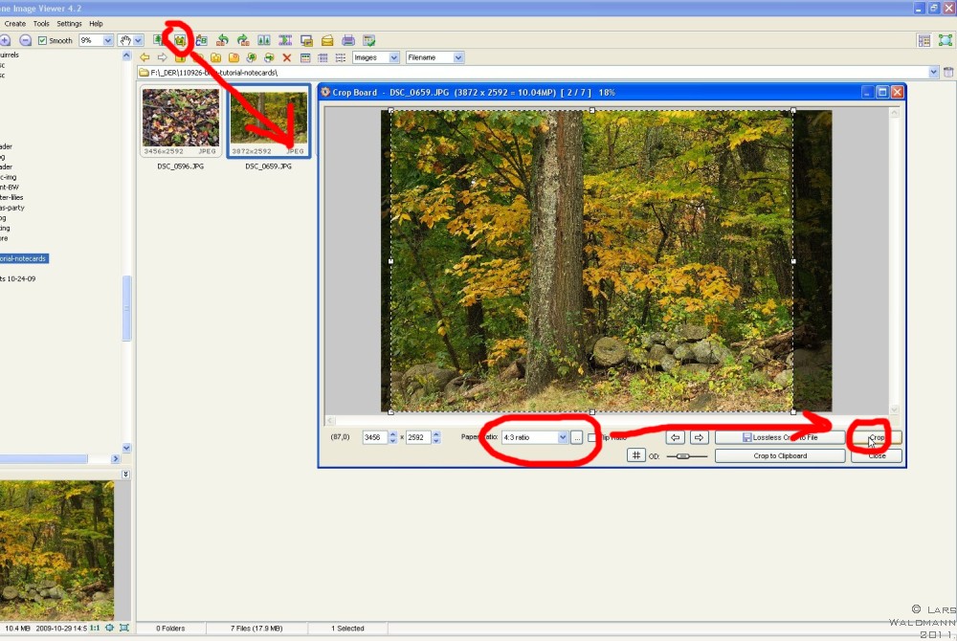Click the zoom out minus icon
Screen dimensions: 957x641
[26, 40]
